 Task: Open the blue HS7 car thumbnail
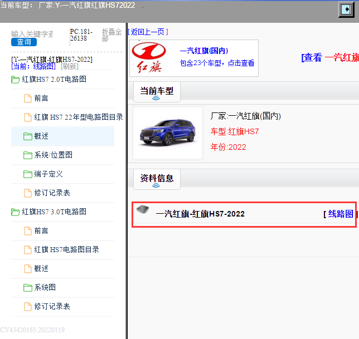(168, 133)
